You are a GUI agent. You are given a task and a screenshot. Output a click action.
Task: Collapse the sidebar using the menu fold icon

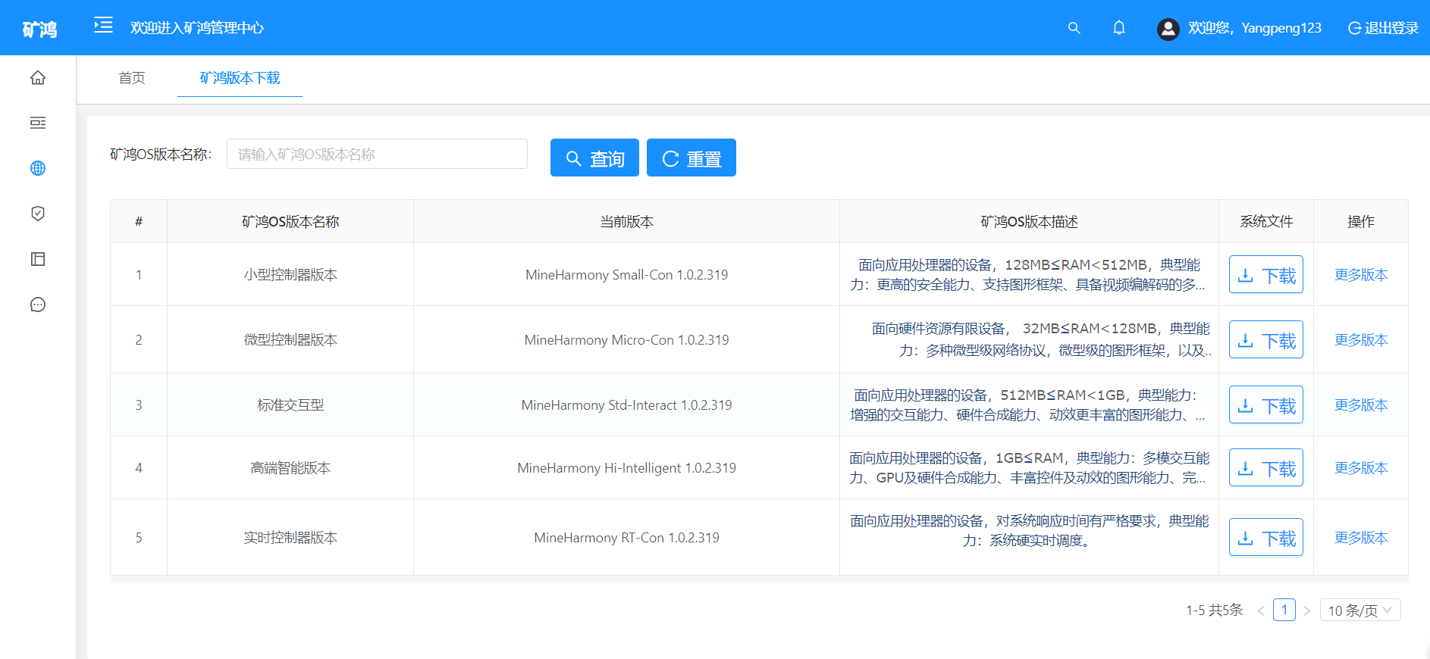click(x=103, y=26)
